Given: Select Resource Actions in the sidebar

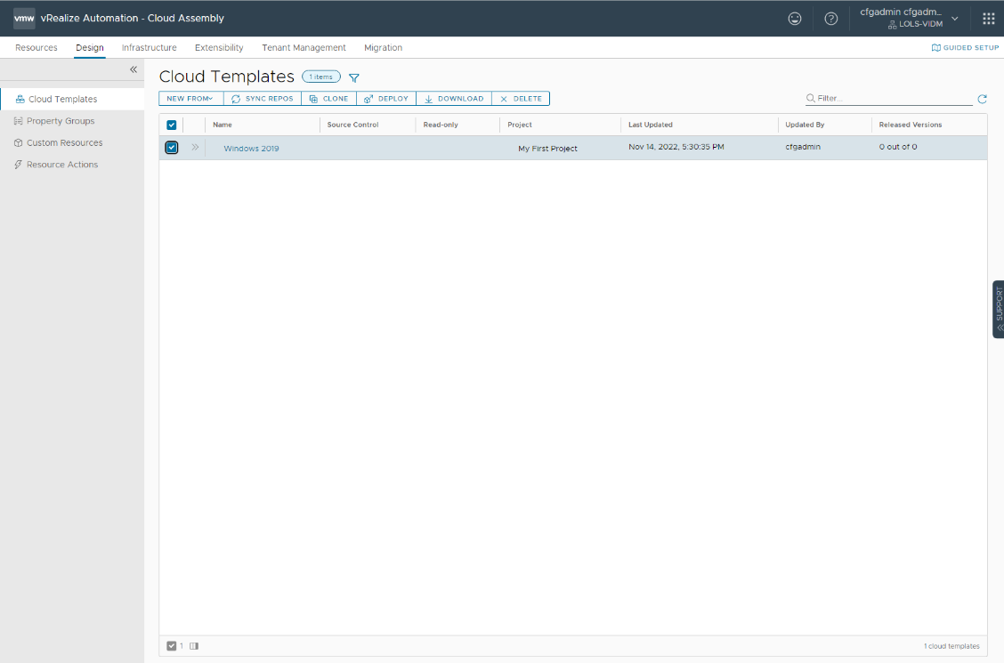Looking at the screenshot, I should tap(62, 165).
